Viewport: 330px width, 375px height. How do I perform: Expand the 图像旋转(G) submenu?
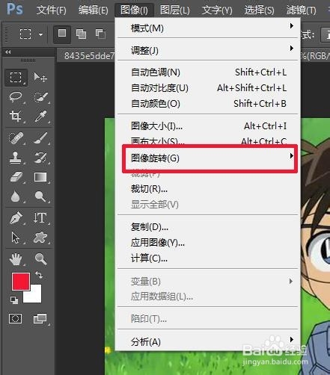click(207, 158)
